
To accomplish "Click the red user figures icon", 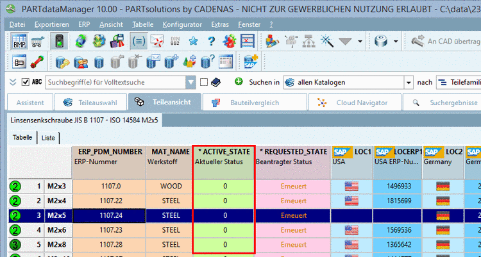I will pos(229,41).
